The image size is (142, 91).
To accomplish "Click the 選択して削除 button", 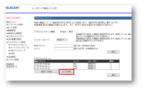I will (x=47, y=72).
